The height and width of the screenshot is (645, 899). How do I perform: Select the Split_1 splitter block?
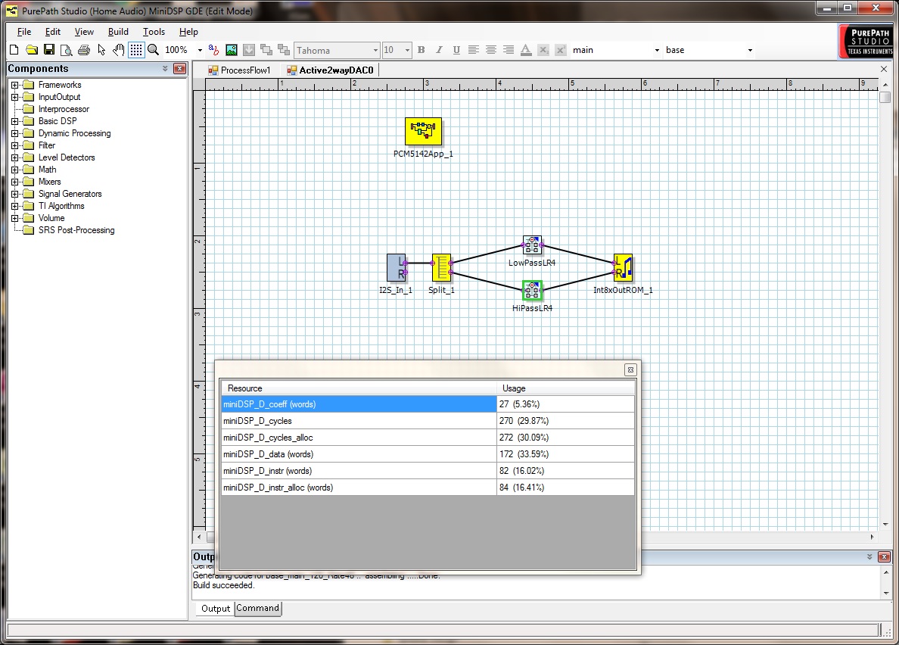pos(441,268)
